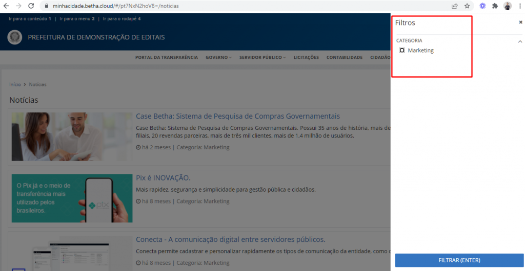
Task: Bookmark this page with the star icon
Action: tap(467, 6)
